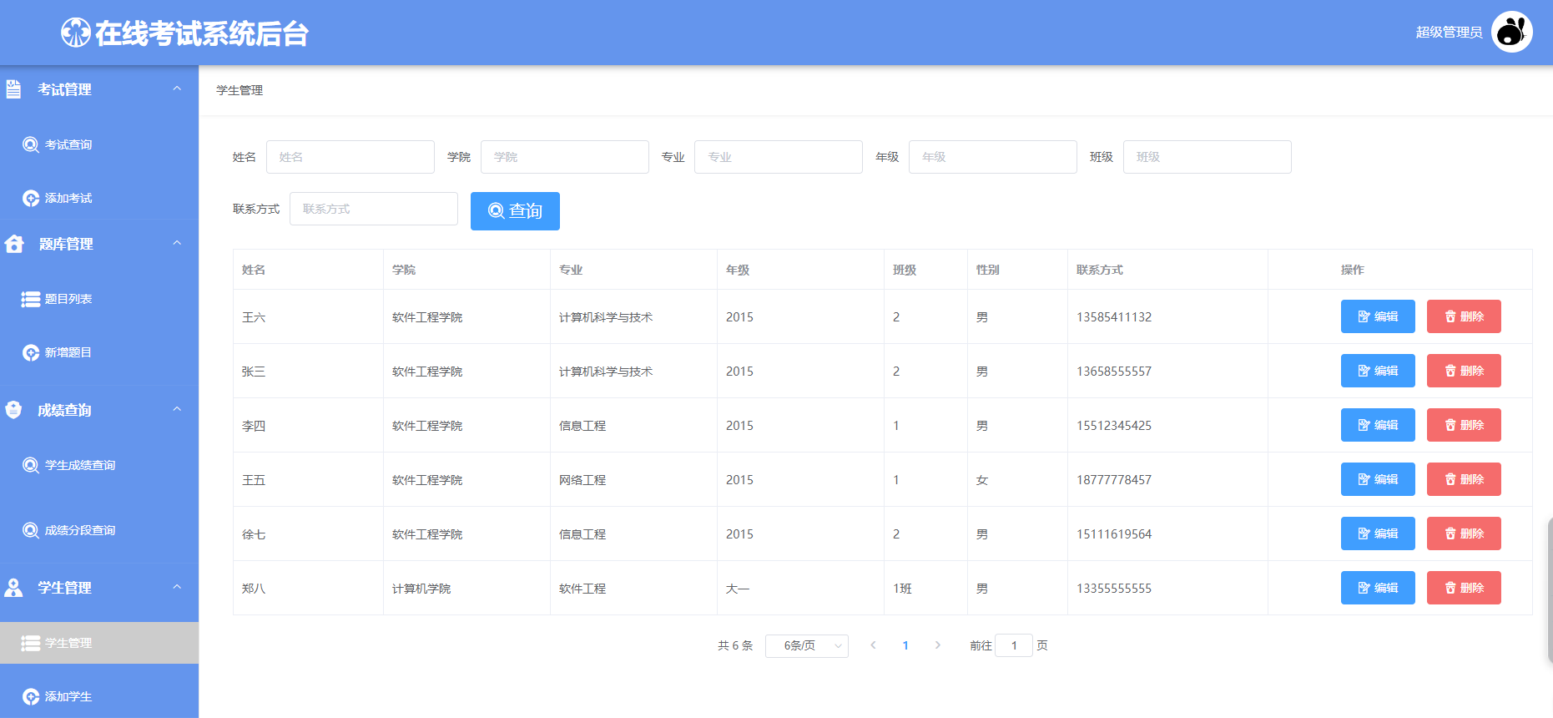
Task: Select page 1 in pagination
Action: click(x=905, y=645)
